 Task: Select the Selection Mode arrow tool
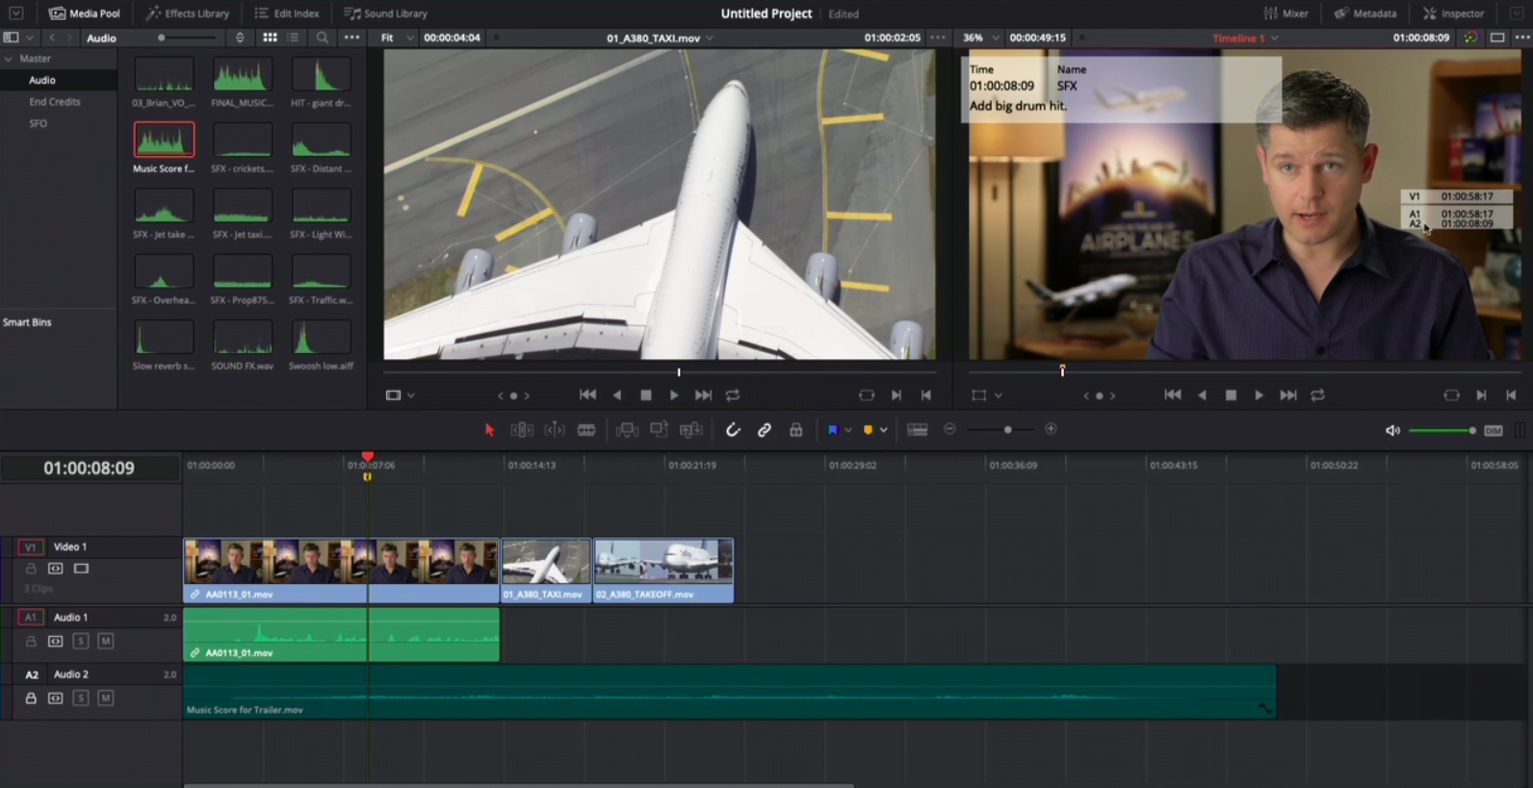pyautogui.click(x=489, y=430)
